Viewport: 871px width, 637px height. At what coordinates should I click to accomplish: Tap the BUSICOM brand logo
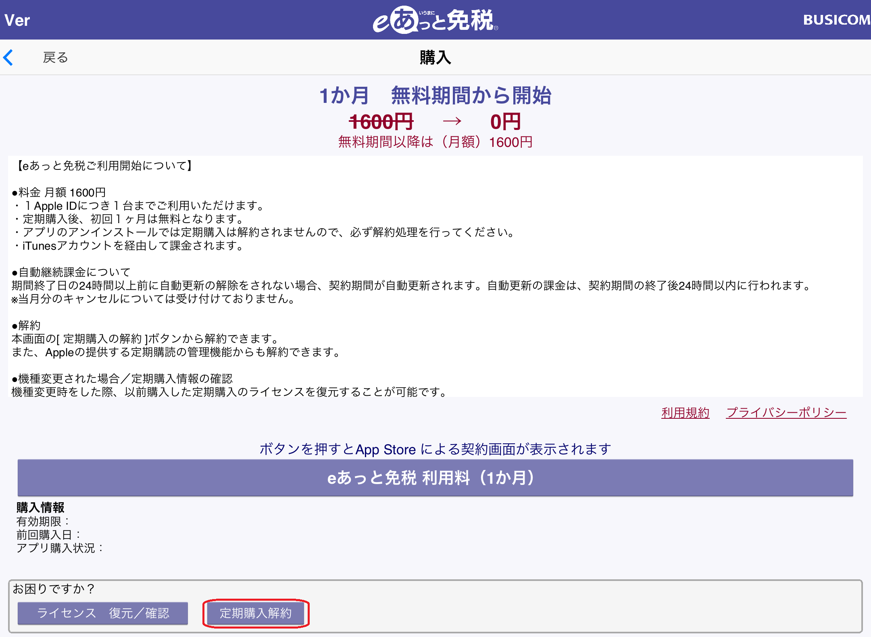[x=836, y=20]
